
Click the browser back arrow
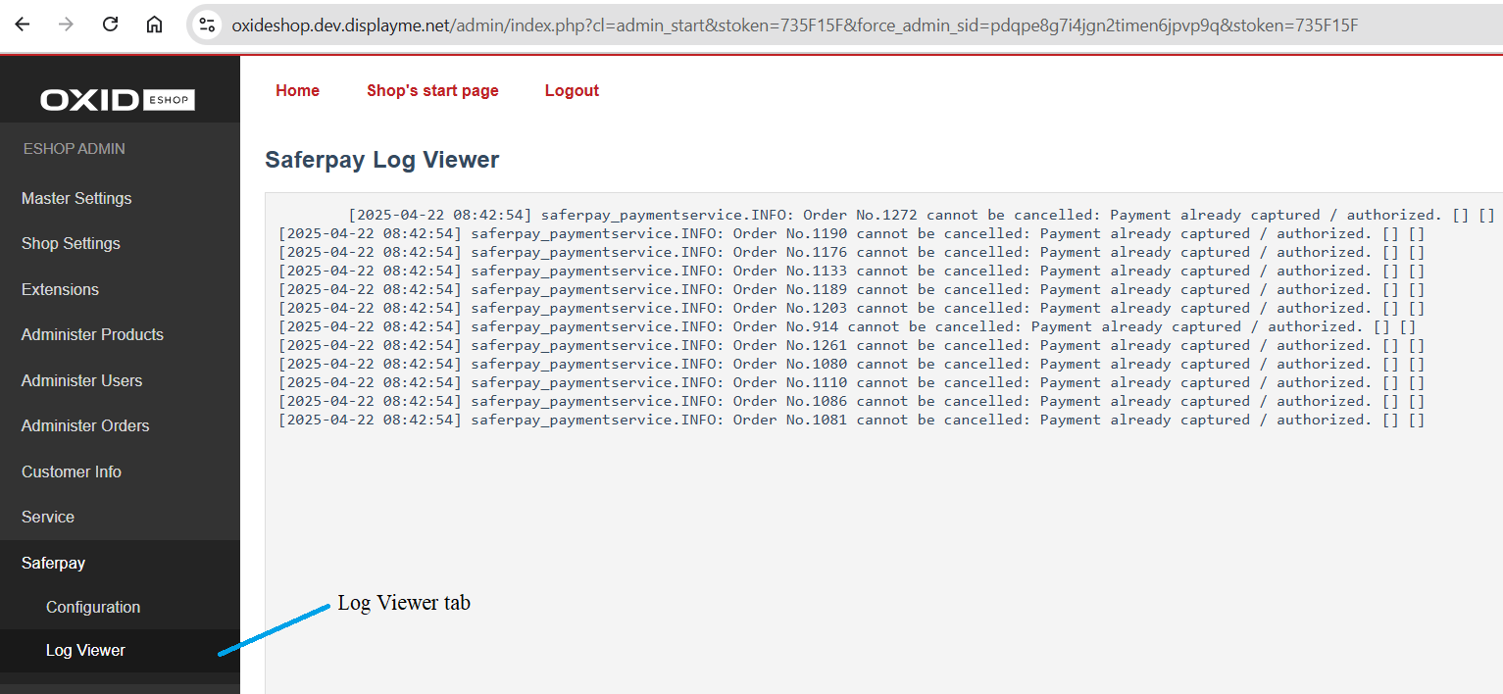(x=22, y=25)
